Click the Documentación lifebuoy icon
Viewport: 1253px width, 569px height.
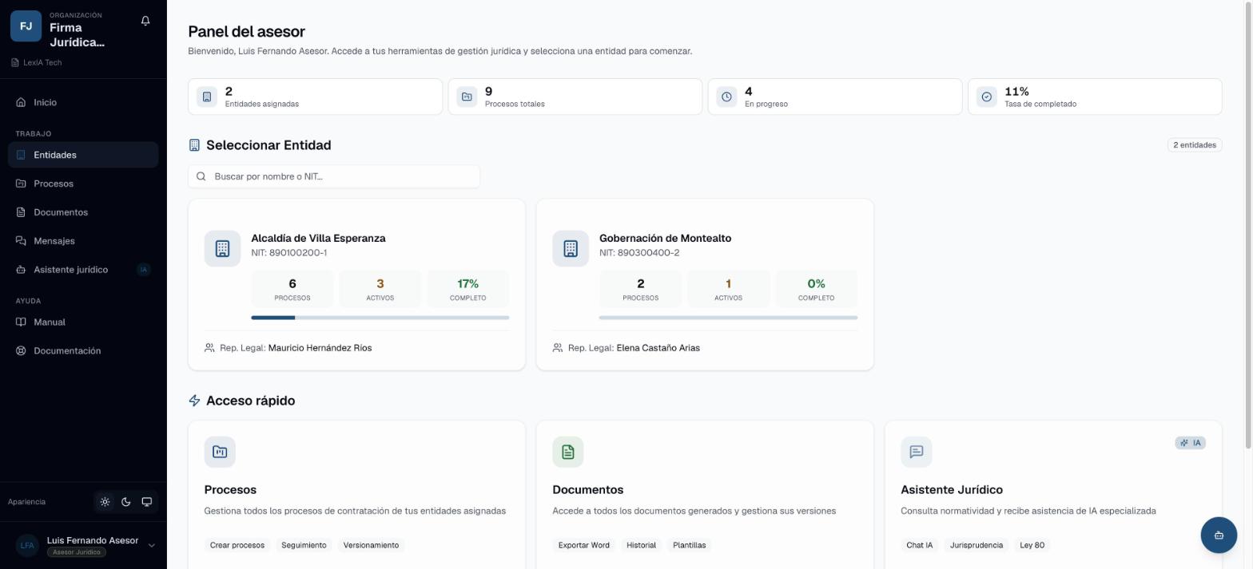tap(21, 351)
